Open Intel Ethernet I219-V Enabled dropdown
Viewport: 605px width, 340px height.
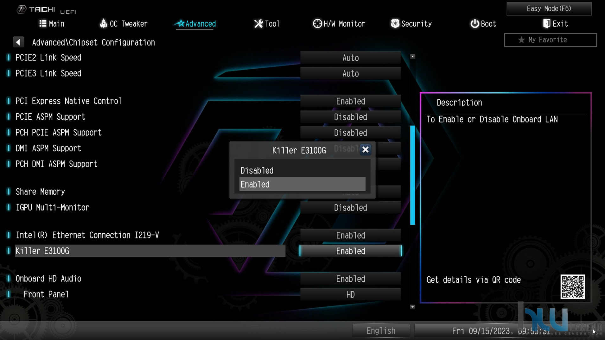[350, 236]
